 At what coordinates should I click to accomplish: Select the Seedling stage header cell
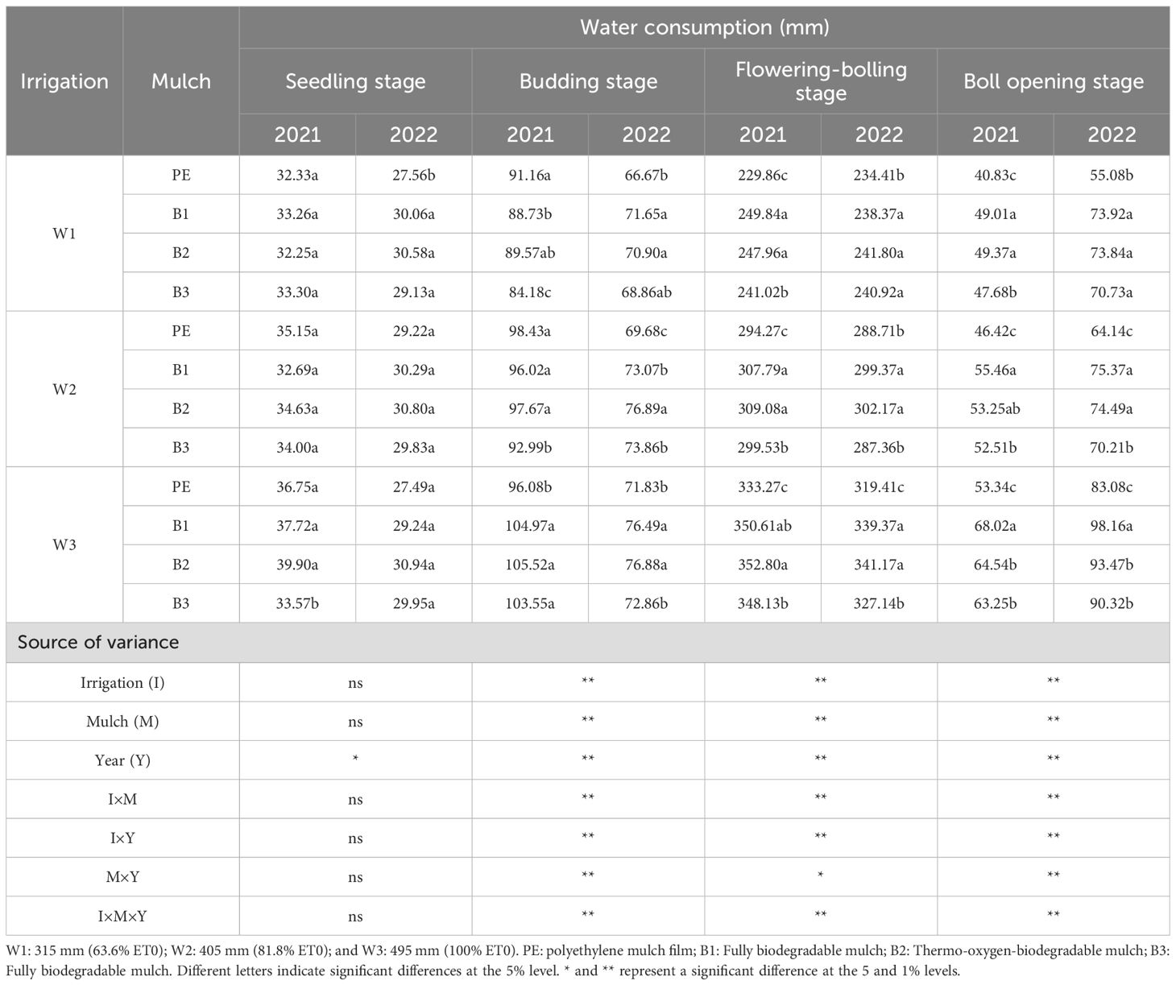pyautogui.click(x=355, y=81)
